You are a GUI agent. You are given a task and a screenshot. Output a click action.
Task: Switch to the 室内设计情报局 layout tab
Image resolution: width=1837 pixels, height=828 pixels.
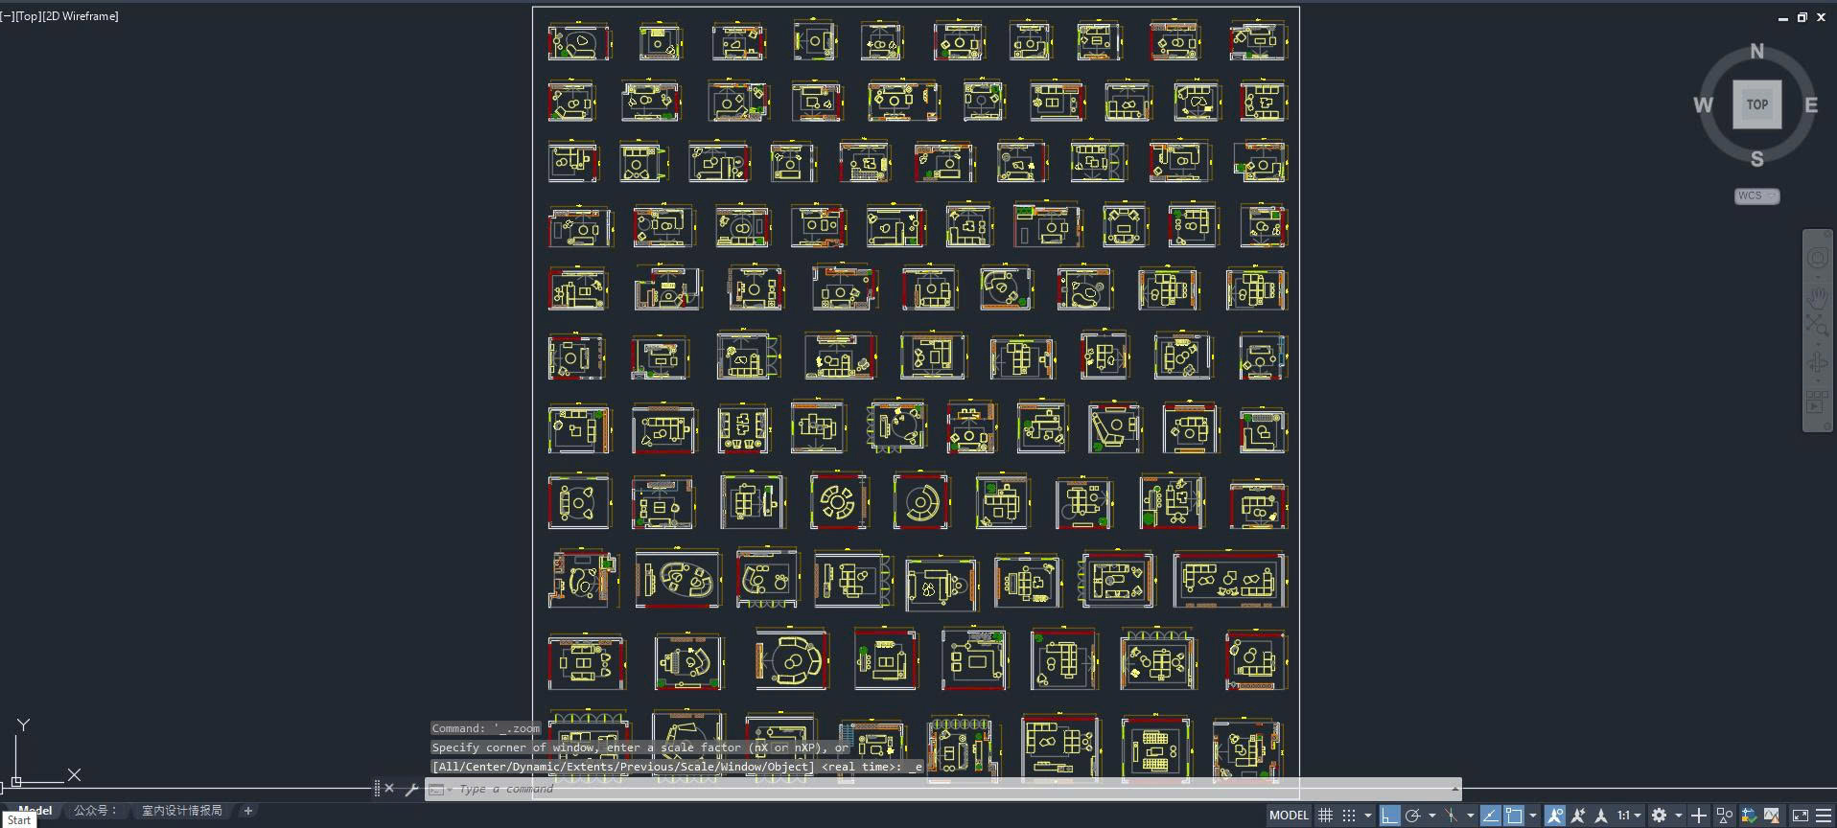point(182,811)
